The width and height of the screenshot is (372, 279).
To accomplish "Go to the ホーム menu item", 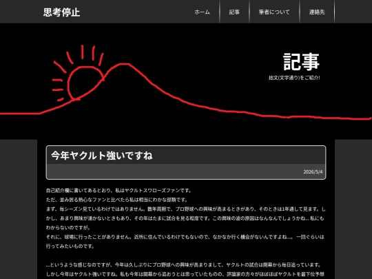I will coord(202,12).
